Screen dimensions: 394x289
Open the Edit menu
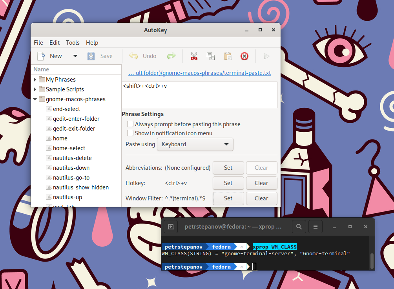(x=55, y=43)
